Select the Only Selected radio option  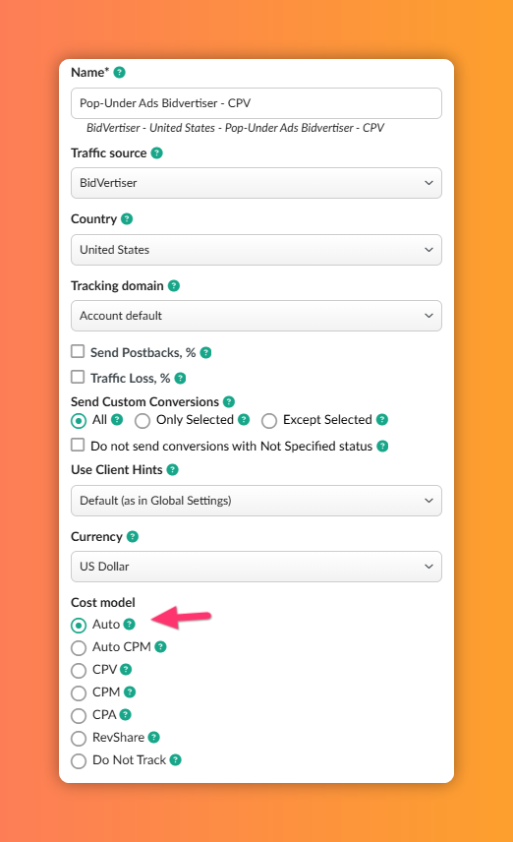point(142,421)
